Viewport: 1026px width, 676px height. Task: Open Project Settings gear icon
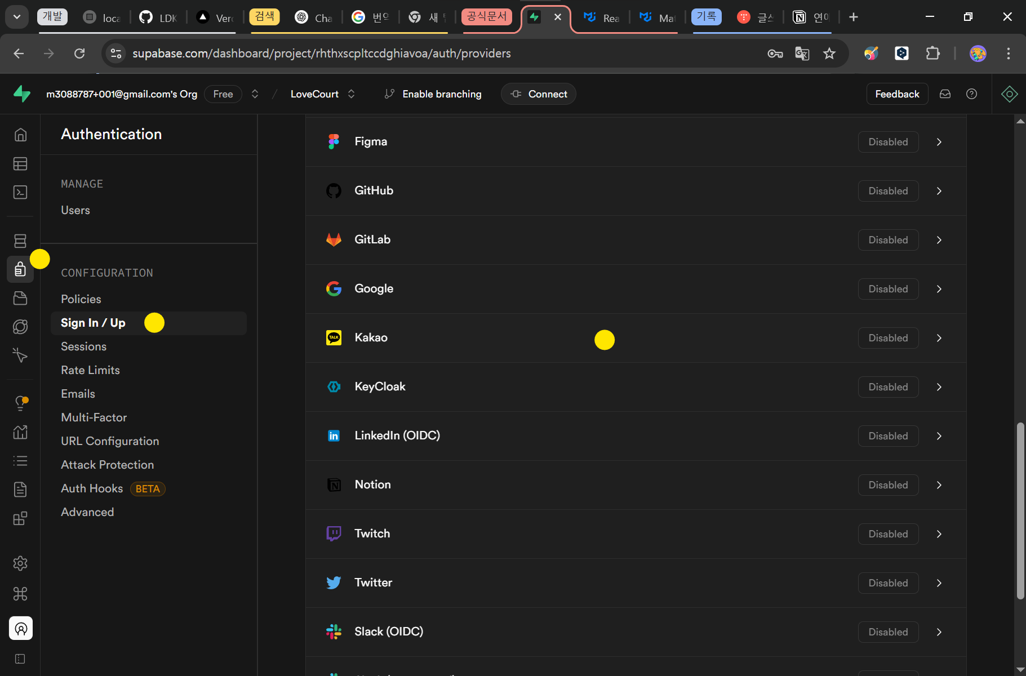[20, 563]
